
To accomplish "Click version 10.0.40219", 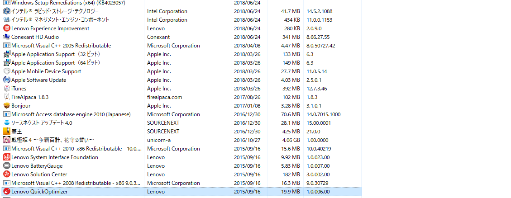I will click(x=319, y=148).
